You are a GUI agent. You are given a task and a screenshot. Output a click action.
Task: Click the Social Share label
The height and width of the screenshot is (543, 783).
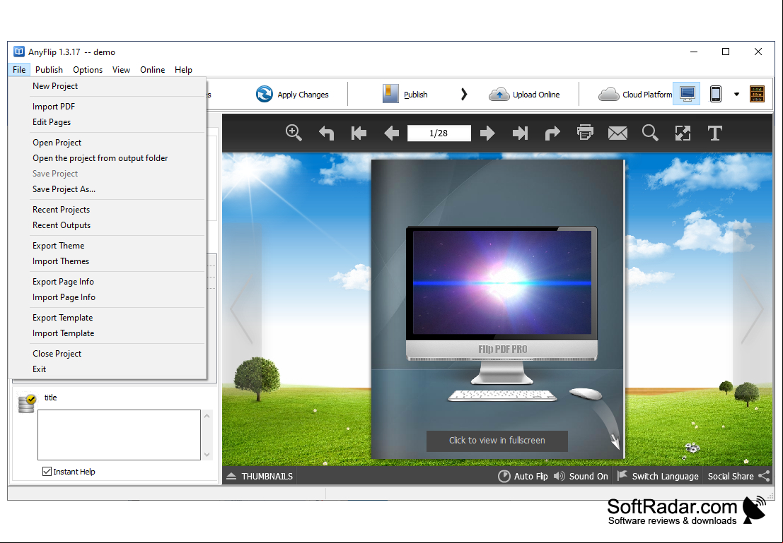click(x=731, y=476)
